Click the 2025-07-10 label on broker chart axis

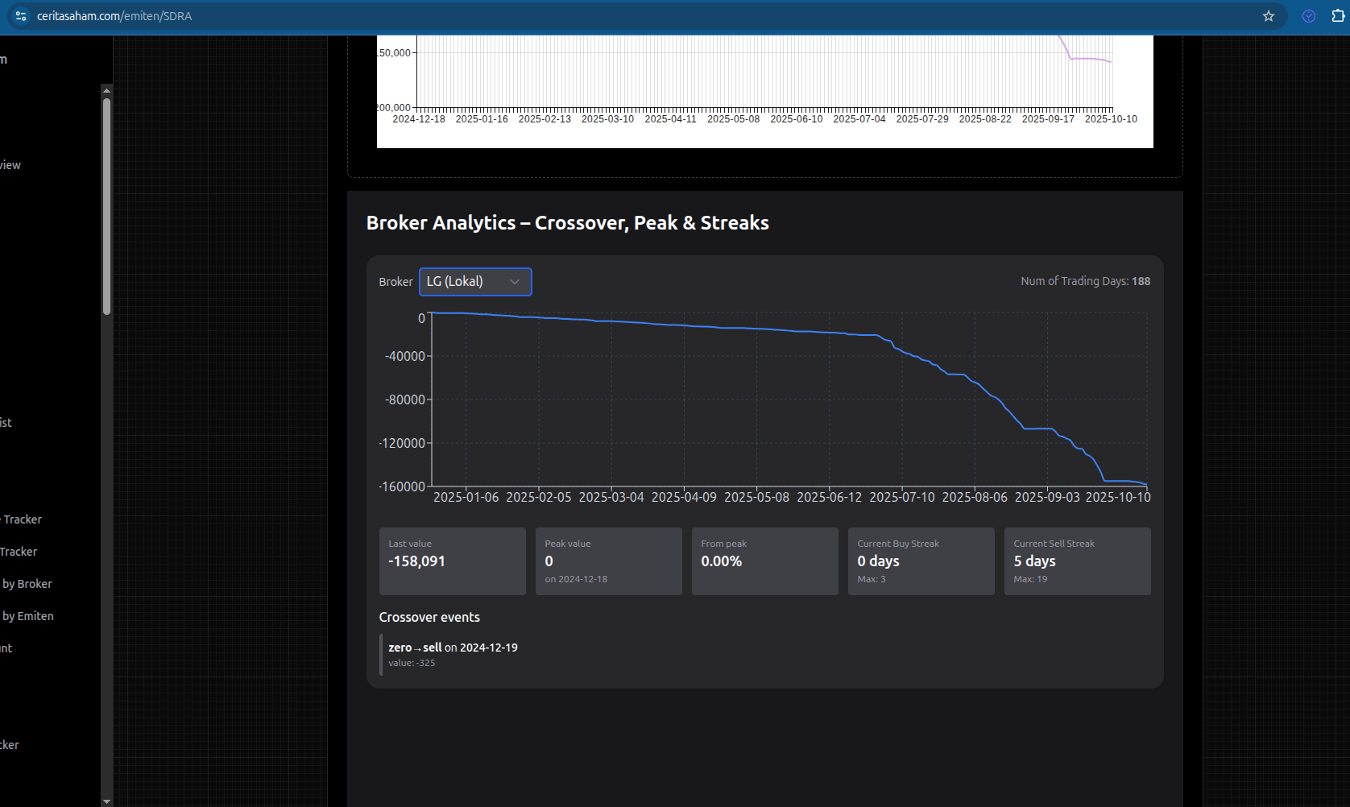click(901, 498)
